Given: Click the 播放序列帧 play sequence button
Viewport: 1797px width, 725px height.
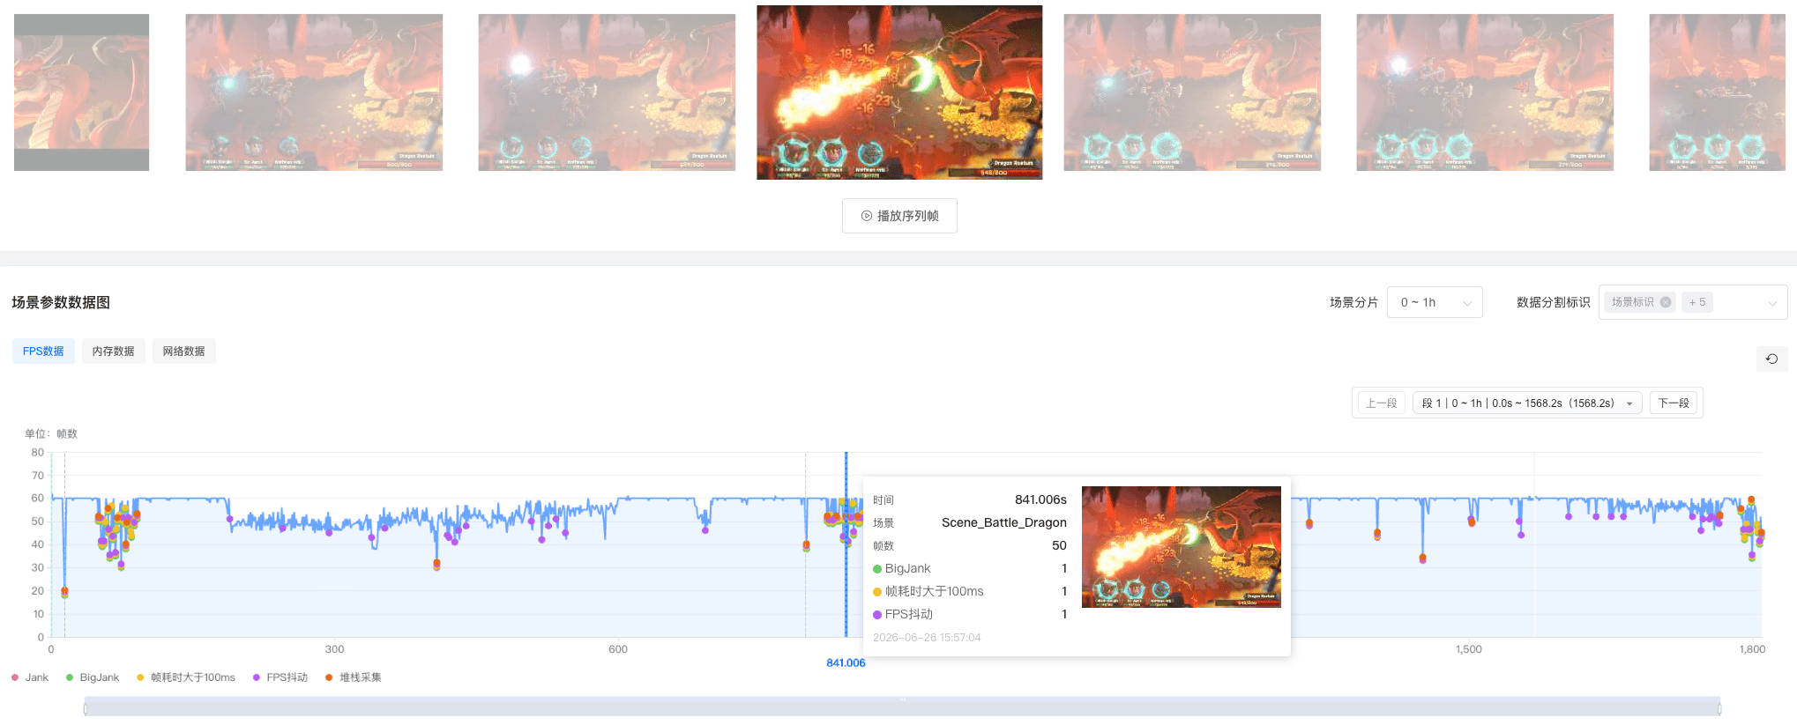Looking at the screenshot, I should 899,216.
